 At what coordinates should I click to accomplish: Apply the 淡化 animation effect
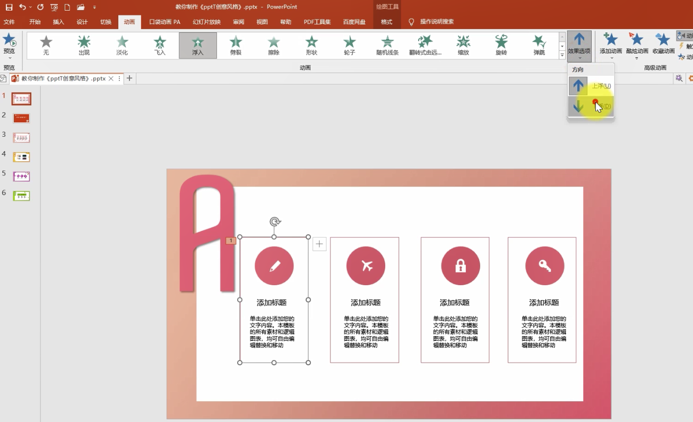[122, 46]
